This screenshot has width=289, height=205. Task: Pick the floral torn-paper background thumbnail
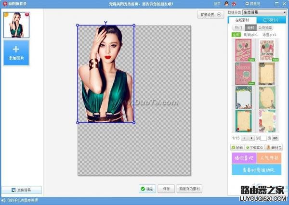click(x=267, y=121)
